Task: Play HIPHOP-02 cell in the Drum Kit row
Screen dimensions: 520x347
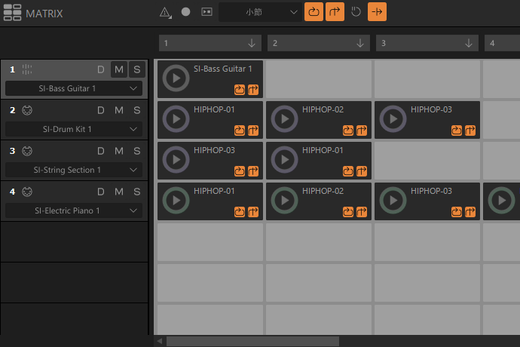Action: tap(284, 119)
